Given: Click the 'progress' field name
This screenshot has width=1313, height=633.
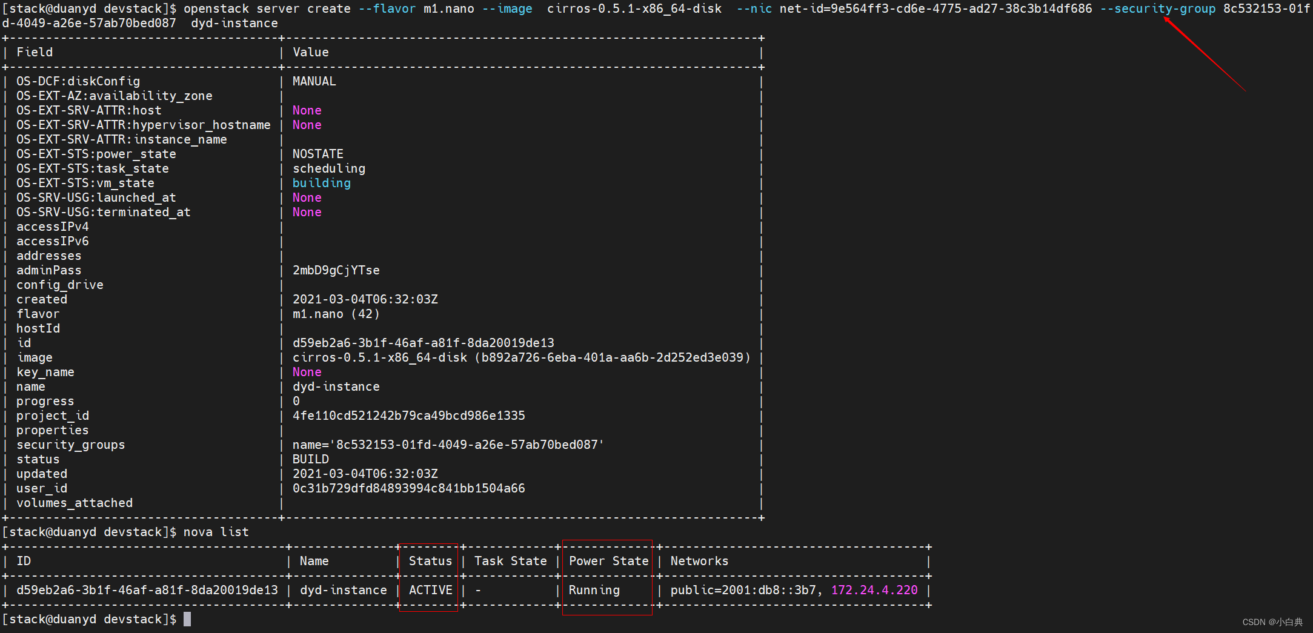Looking at the screenshot, I should (45, 401).
